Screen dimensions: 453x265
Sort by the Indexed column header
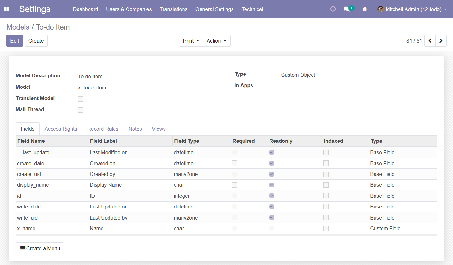coord(345,141)
